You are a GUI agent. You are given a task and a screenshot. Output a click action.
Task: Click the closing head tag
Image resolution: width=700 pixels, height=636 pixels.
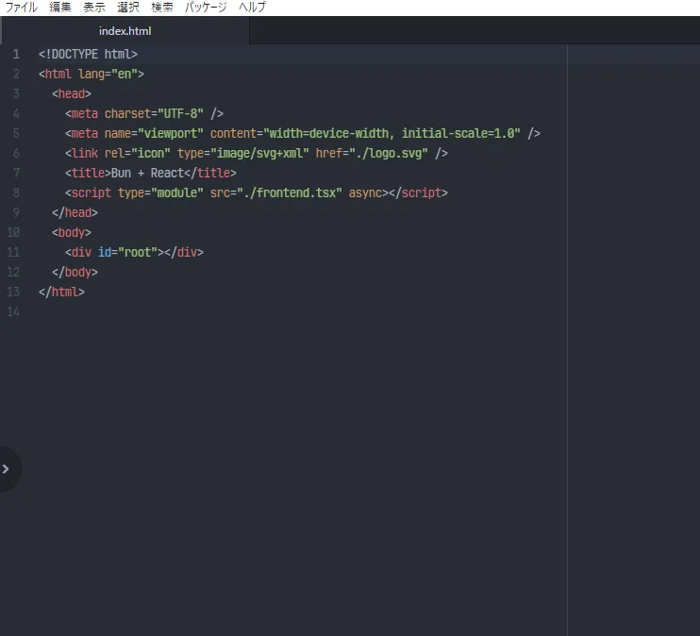click(75, 212)
